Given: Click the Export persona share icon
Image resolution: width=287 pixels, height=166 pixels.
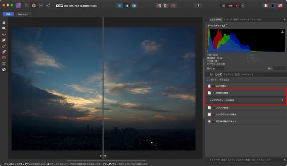Looking at the screenshot, I should 48,5.
